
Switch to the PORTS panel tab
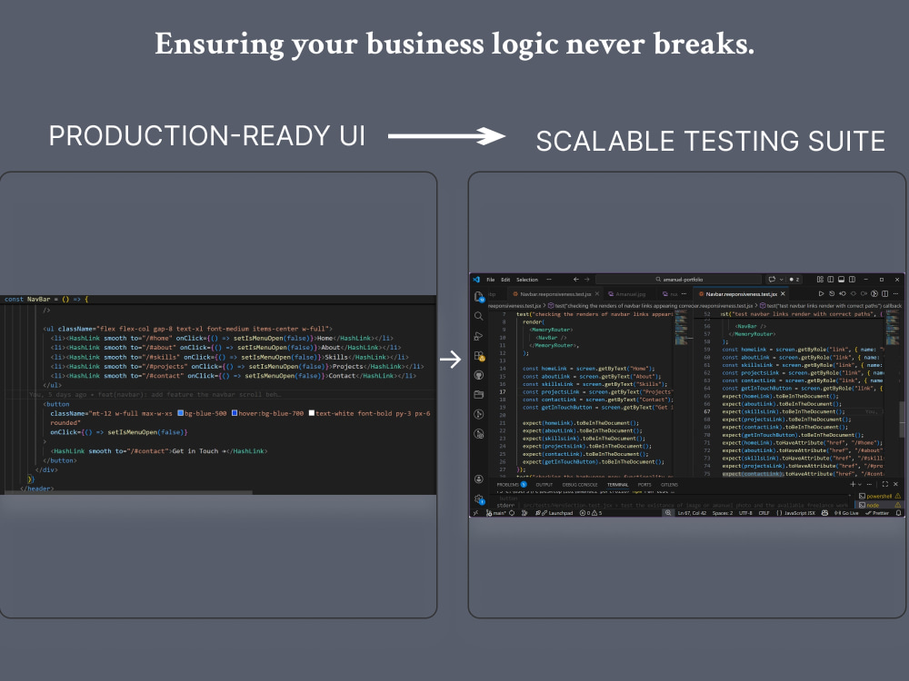[644, 485]
